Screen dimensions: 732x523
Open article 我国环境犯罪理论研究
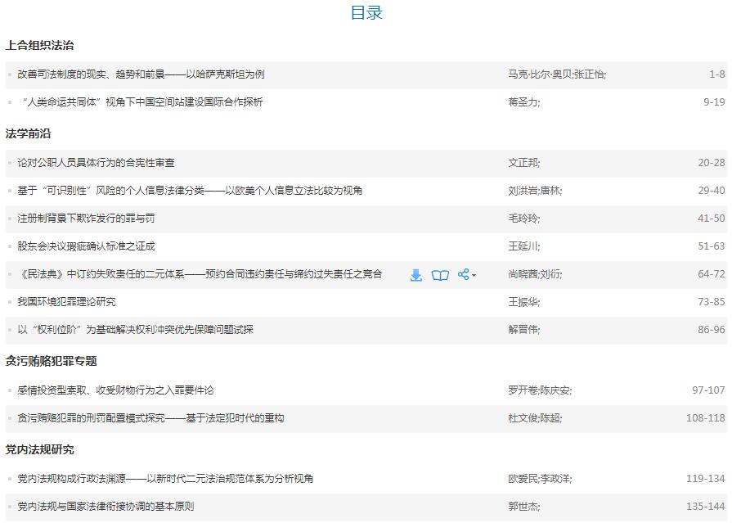[66, 302]
